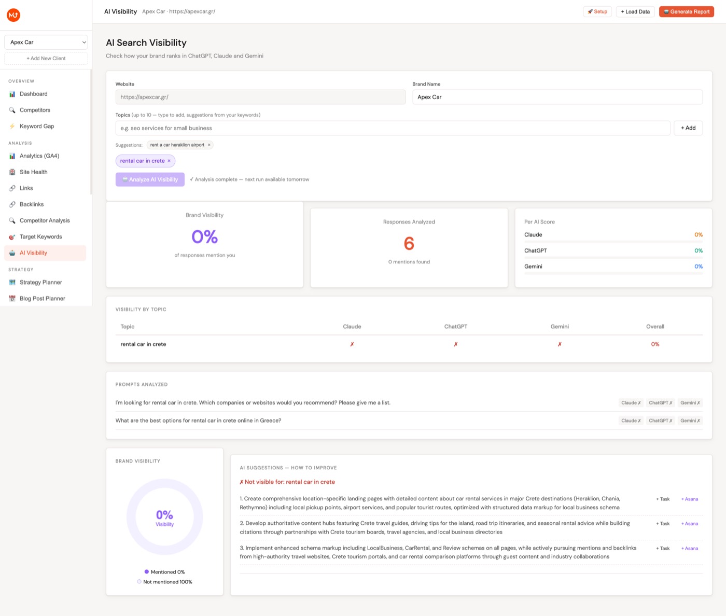This screenshot has height=616, width=726.
Task: Click the Claude X mark in the topic table
Action: point(352,344)
